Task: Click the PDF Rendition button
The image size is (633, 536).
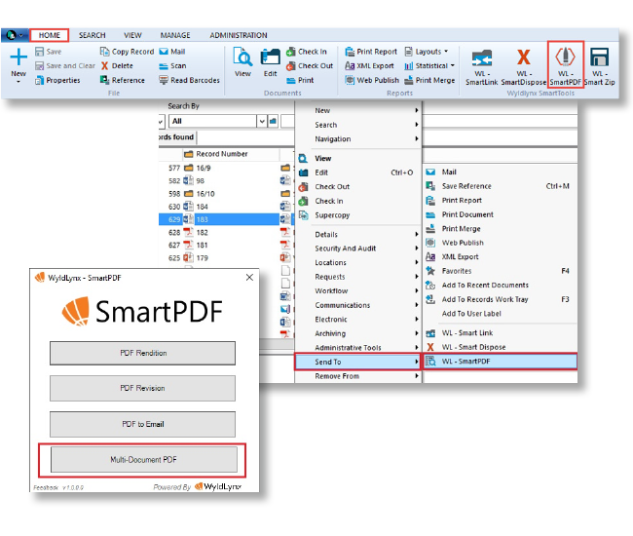Action: click(x=142, y=353)
